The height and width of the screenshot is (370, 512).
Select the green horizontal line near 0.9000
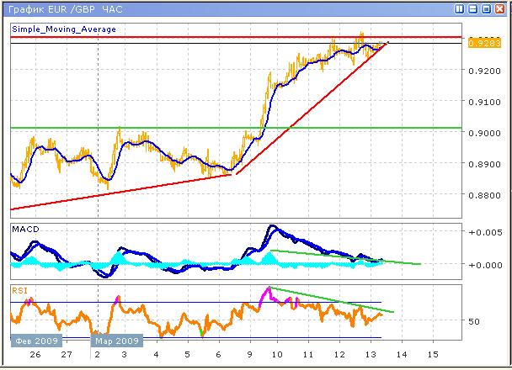(168, 128)
